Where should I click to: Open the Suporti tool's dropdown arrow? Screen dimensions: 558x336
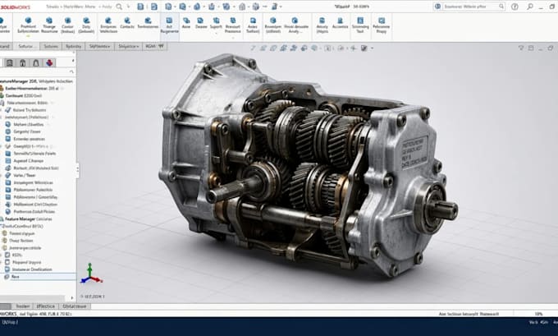tap(216, 33)
